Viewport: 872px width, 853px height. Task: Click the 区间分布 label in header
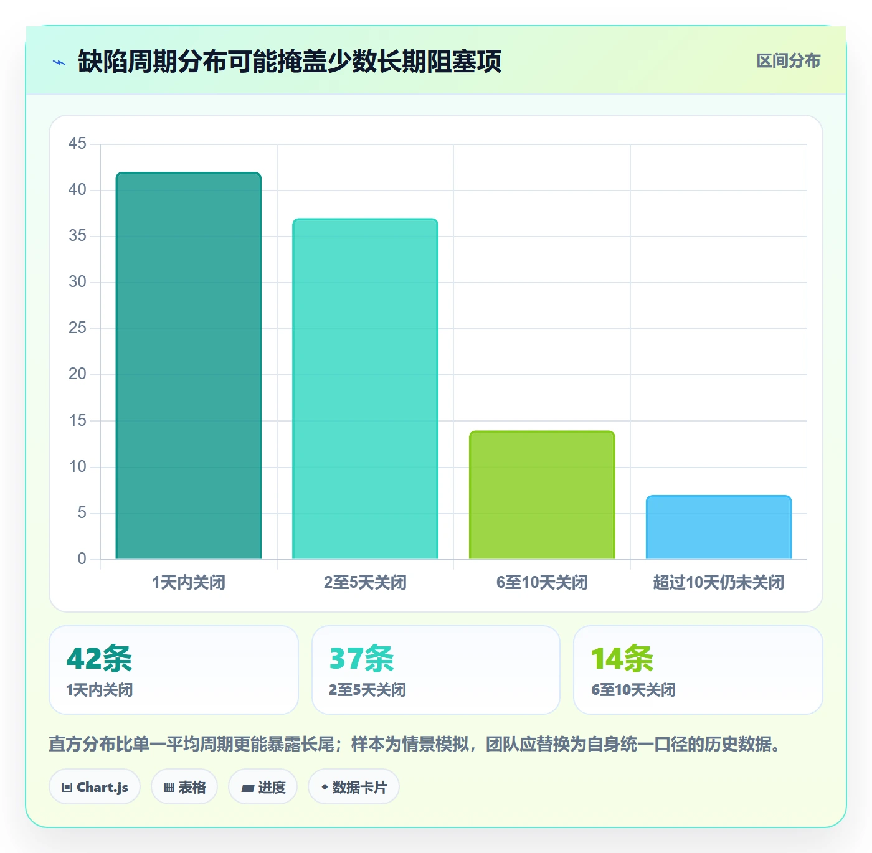pyautogui.click(x=788, y=61)
